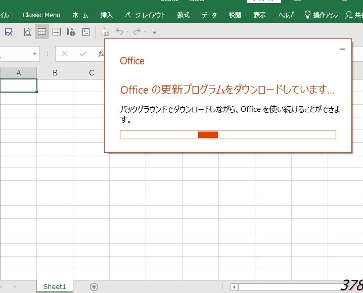Open the データ ribbon tab
363x293 pixels.
209,15
